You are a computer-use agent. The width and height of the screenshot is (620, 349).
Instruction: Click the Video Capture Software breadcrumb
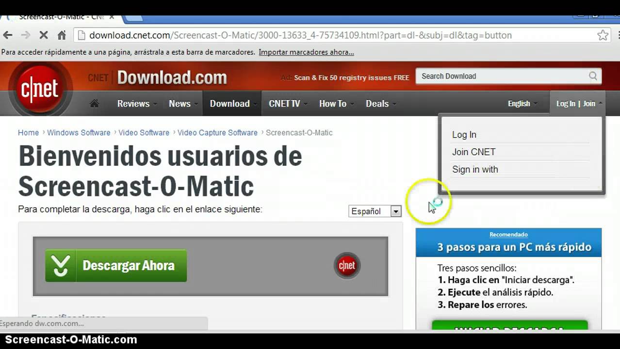(217, 132)
